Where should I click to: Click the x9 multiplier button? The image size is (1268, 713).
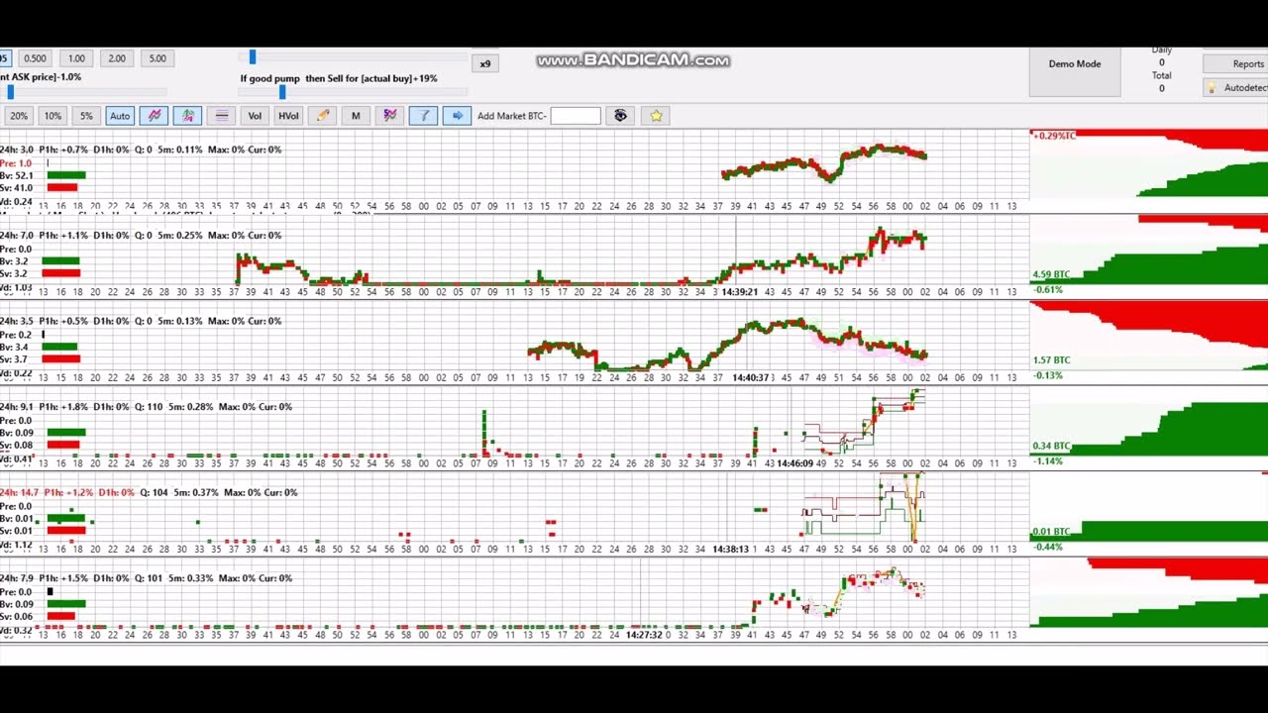point(485,64)
